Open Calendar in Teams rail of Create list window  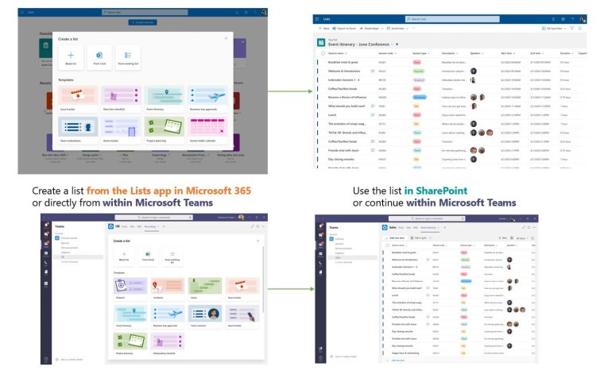46,253
